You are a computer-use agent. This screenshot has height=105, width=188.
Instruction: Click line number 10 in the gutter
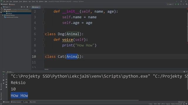pos(34,57)
